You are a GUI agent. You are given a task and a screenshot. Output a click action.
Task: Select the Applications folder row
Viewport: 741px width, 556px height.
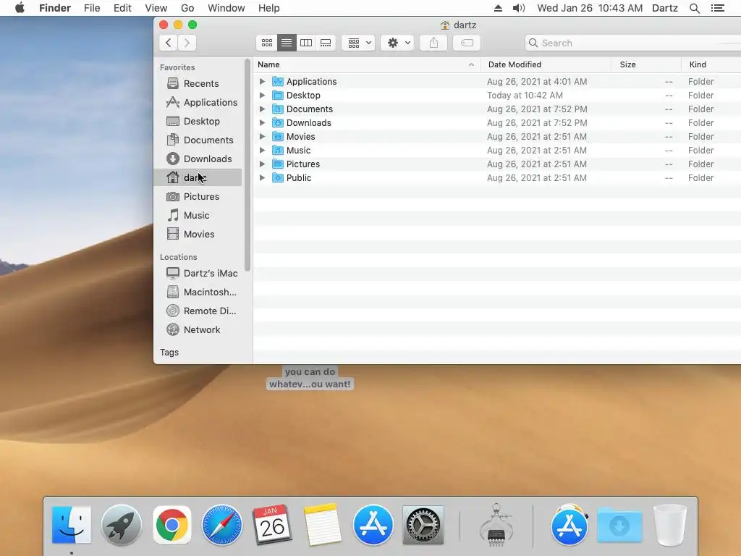(497, 81)
